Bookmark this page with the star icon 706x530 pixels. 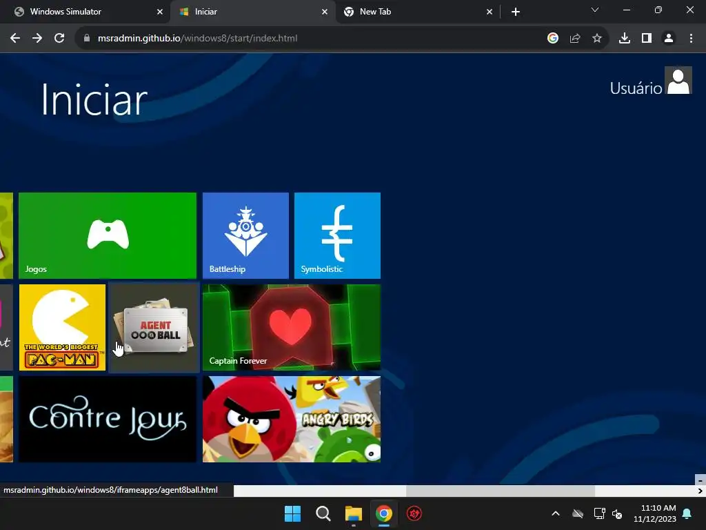597,39
